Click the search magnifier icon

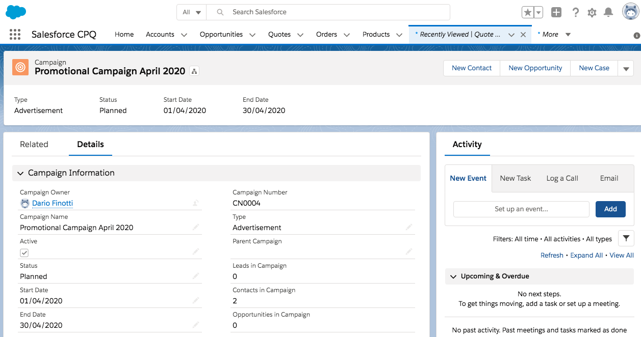point(220,12)
